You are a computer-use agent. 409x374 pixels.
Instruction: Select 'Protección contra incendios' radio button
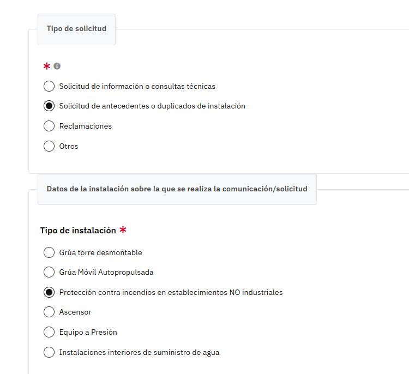[x=49, y=292]
